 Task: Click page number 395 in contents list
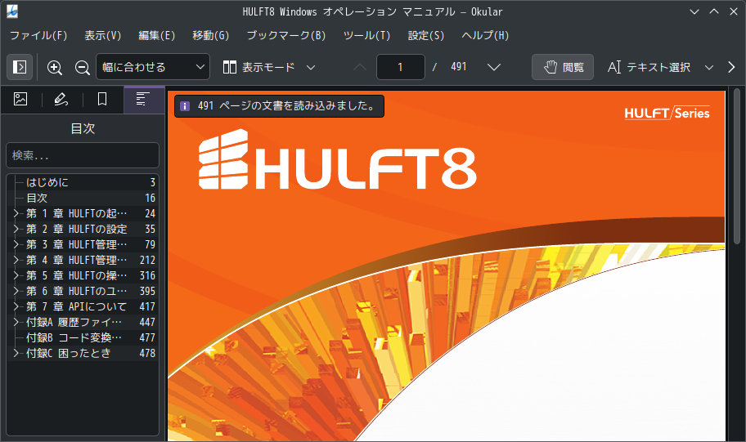[x=147, y=291]
